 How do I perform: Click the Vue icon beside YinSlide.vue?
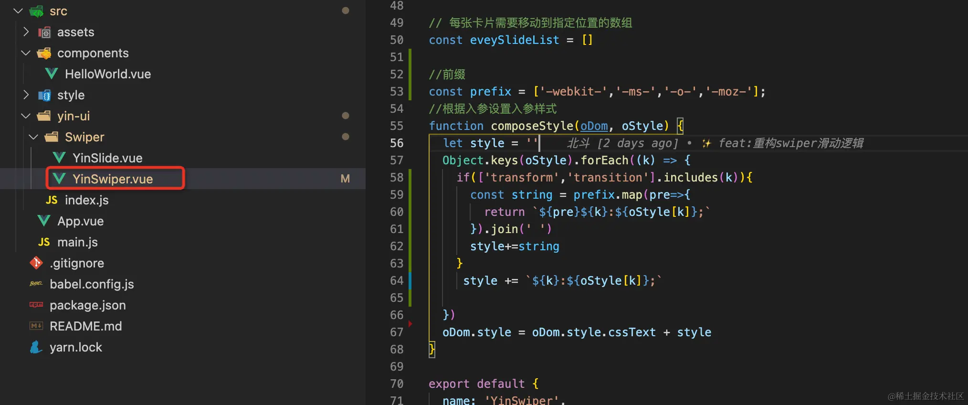(59, 158)
